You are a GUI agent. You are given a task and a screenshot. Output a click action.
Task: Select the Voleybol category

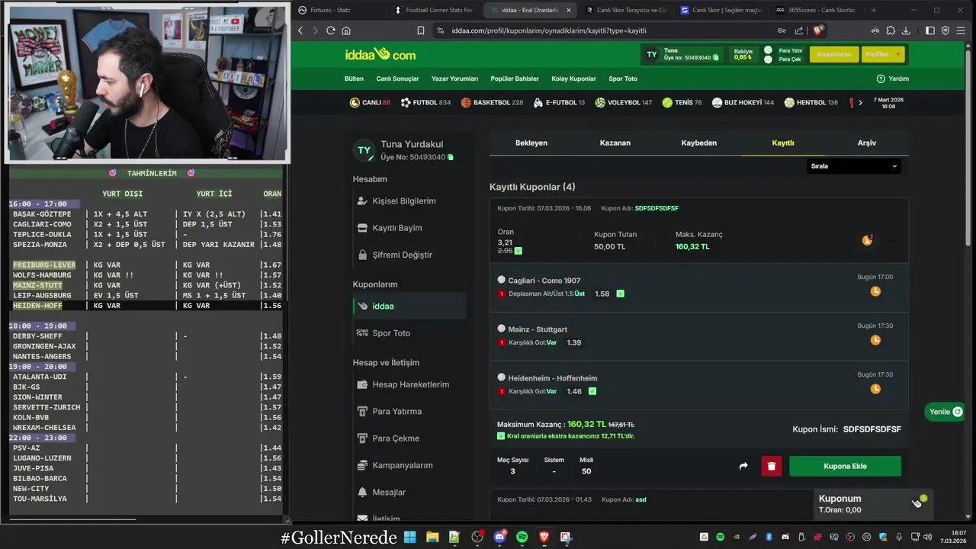tap(623, 102)
